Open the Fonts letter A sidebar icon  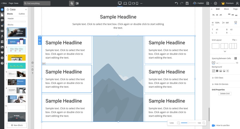[2, 36]
